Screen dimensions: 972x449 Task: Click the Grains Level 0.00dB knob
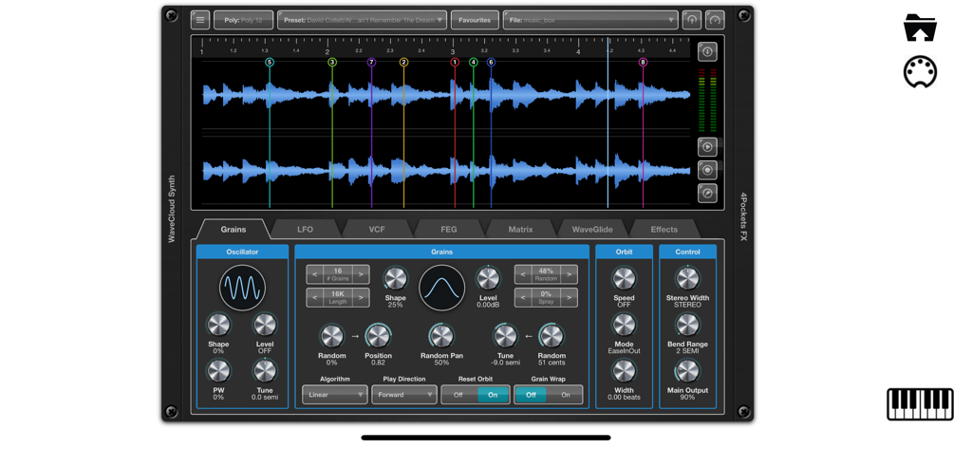coord(488,278)
